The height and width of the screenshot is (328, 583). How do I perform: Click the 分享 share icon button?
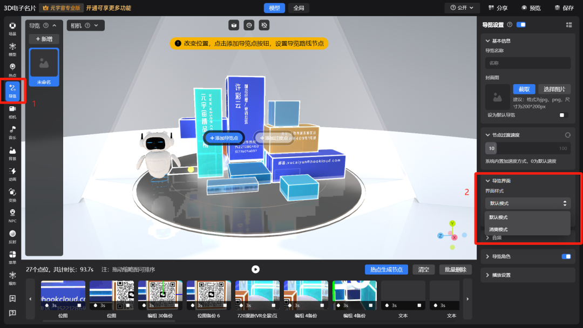pos(498,8)
